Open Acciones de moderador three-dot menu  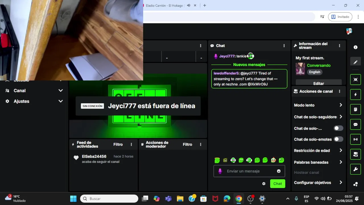pyautogui.click(x=200, y=144)
